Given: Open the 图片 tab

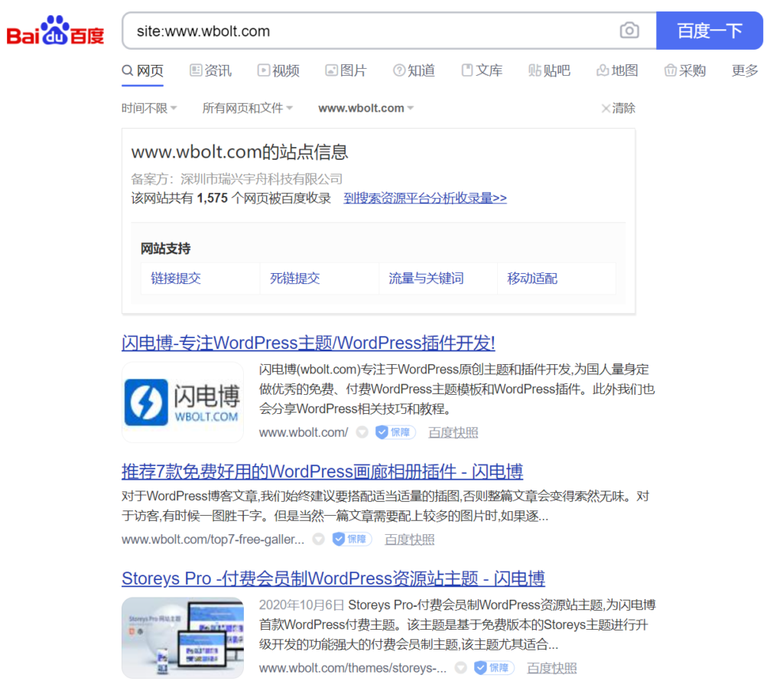Looking at the screenshot, I should pos(346,70).
